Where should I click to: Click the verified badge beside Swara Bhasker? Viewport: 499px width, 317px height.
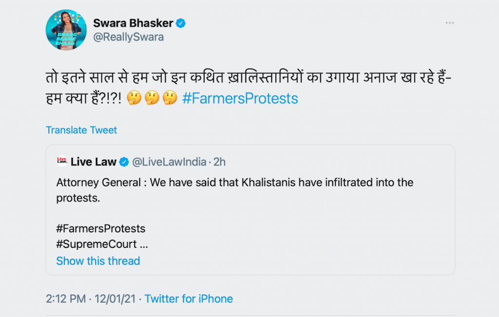coord(180,23)
